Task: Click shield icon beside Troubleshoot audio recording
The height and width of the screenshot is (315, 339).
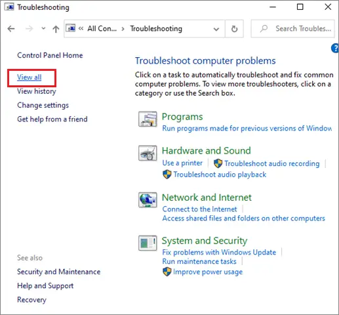Action: [x=218, y=163]
